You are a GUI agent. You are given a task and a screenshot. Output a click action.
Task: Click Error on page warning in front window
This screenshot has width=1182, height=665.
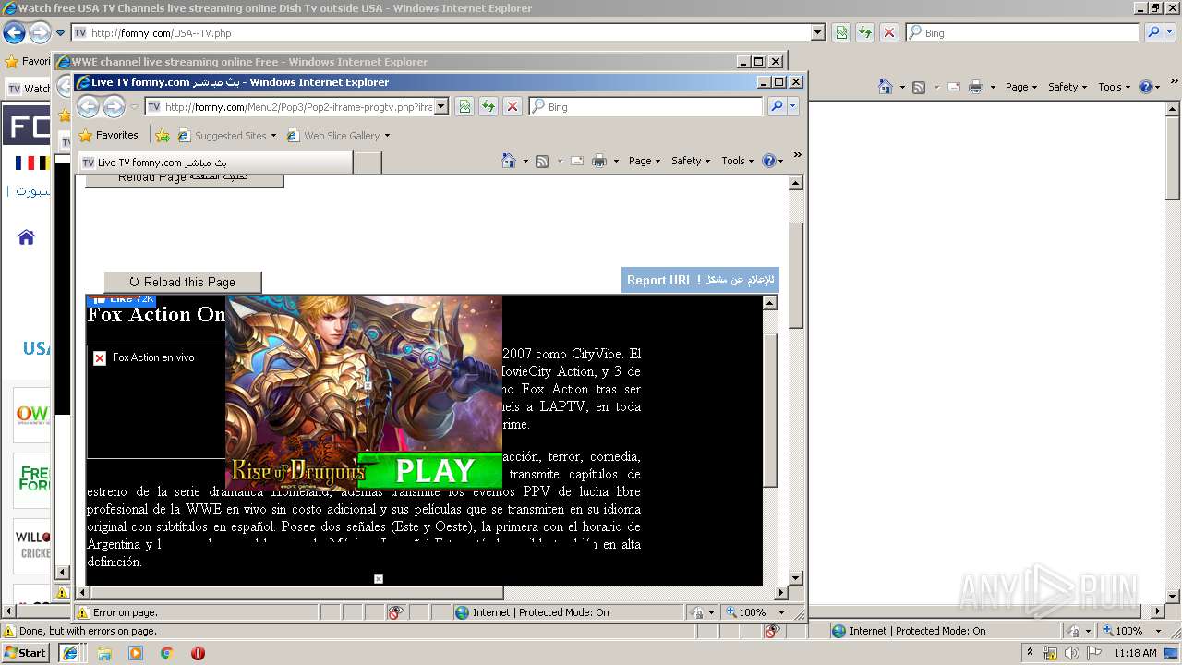tap(117, 612)
